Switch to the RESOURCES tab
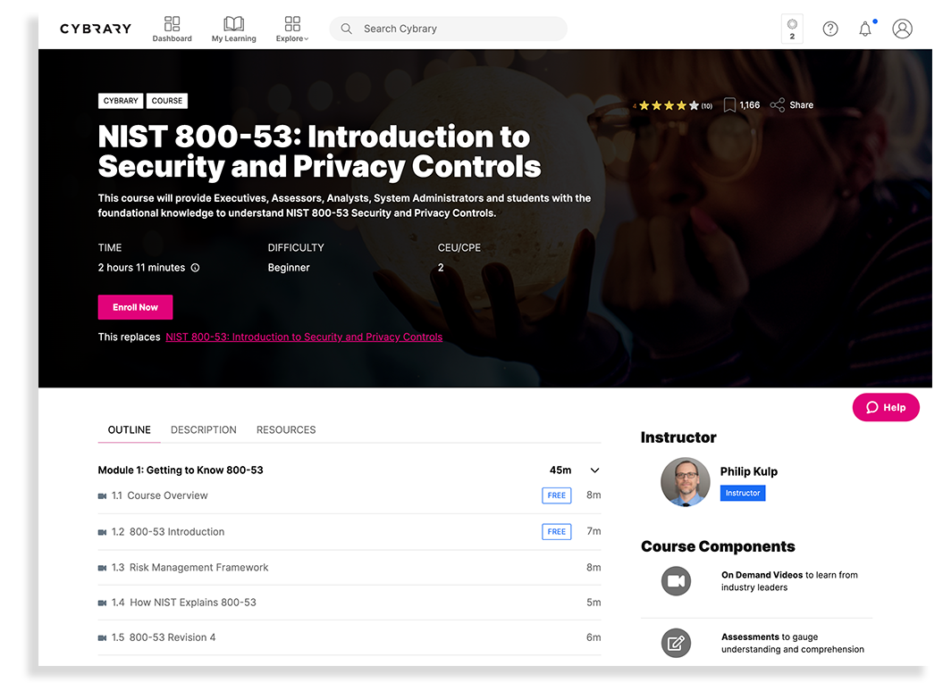Viewport: 943px width, 699px height. click(286, 430)
